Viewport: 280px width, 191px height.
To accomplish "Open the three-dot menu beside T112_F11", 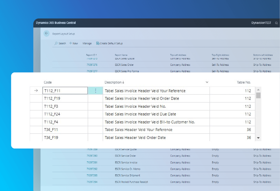I will 95,90.
